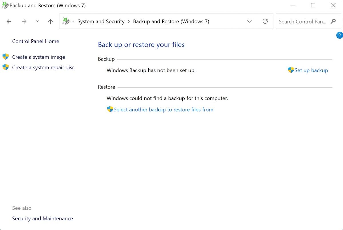Click the up one level arrow

coord(50,21)
